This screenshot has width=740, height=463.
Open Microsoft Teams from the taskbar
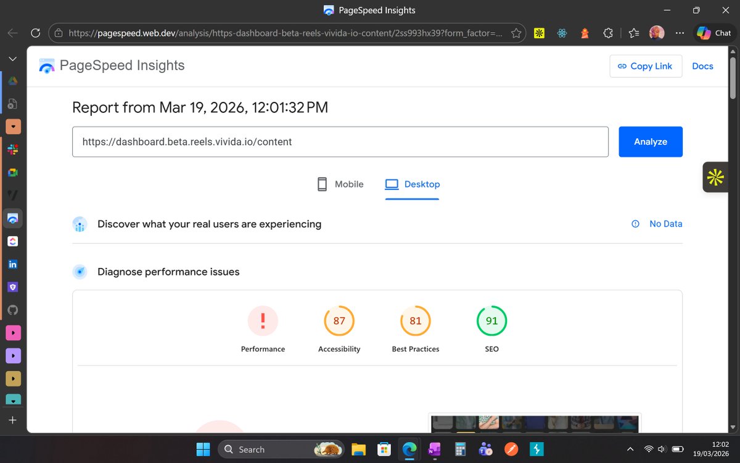tap(485, 449)
